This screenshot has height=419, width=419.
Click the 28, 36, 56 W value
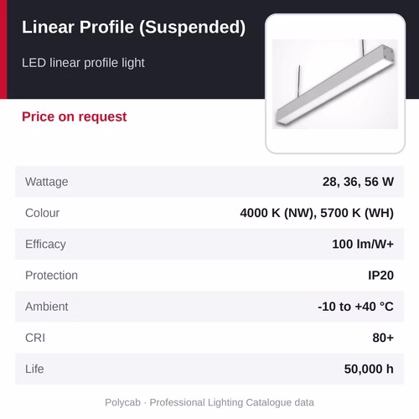coord(358,182)
